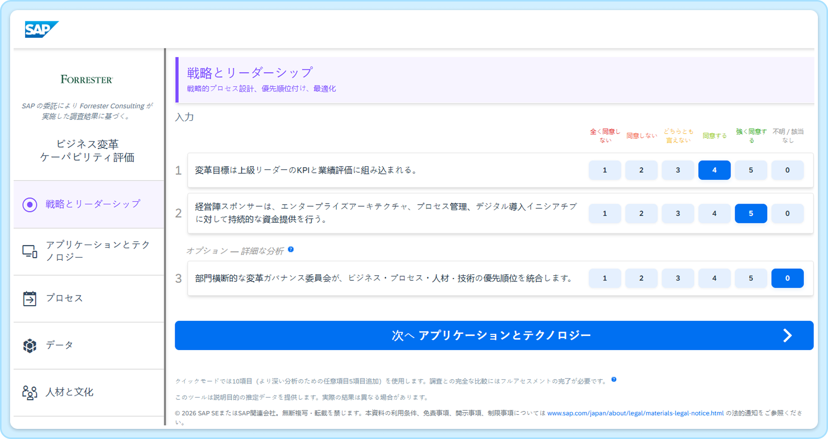Select rating 1 for question 2
The width and height of the screenshot is (828, 439).
604,214
